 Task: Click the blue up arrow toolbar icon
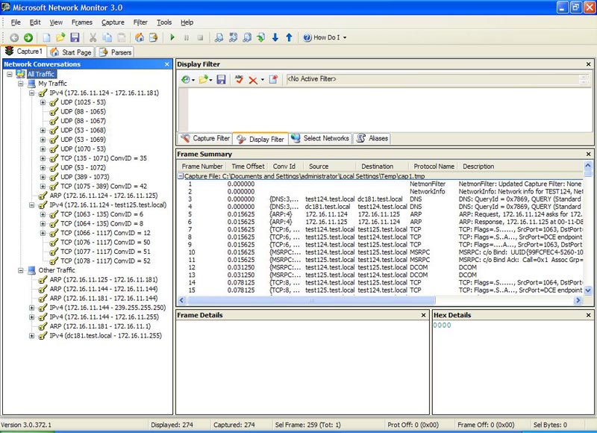[289, 37]
